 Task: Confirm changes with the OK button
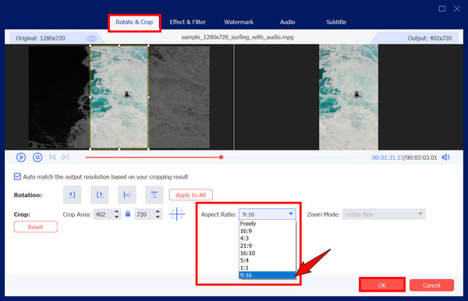(382, 285)
